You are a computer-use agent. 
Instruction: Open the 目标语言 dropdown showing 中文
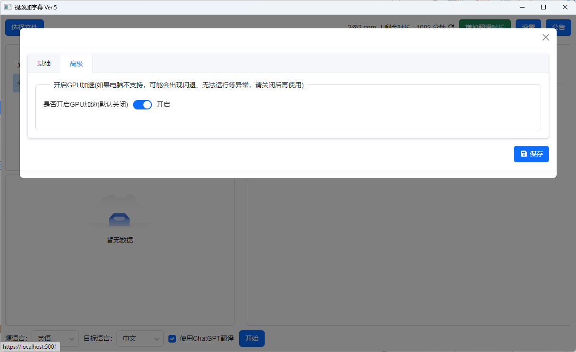[x=140, y=338]
